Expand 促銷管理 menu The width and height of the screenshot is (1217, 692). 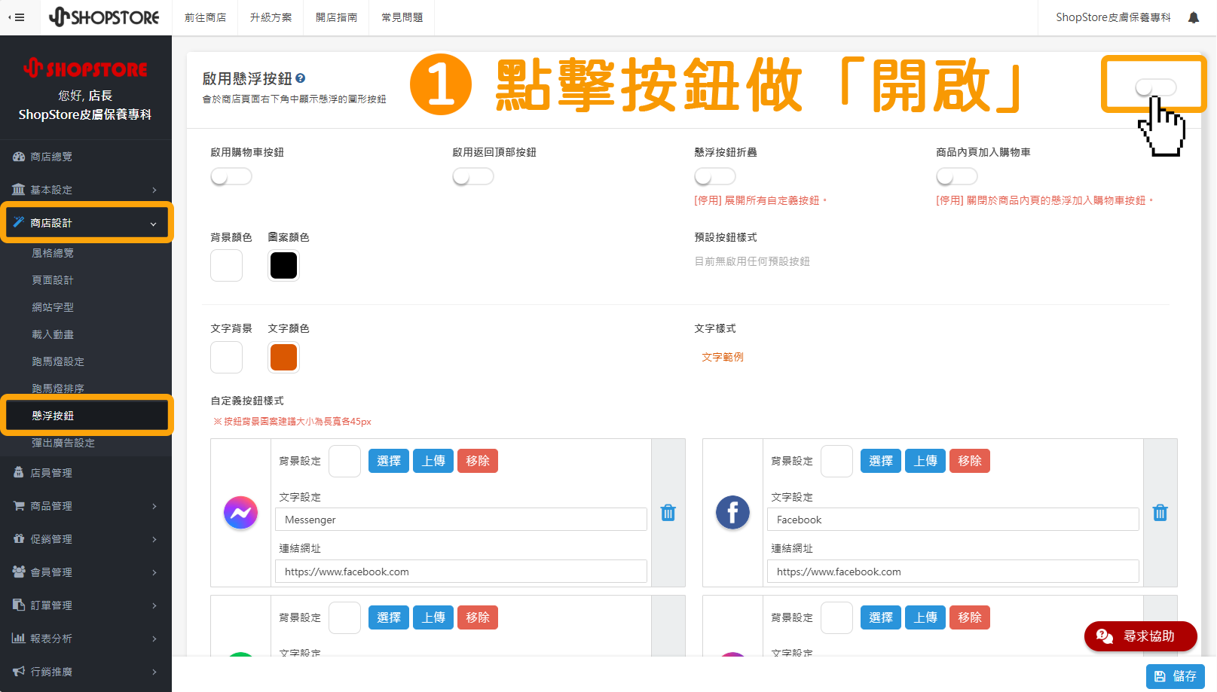[x=86, y=539]
